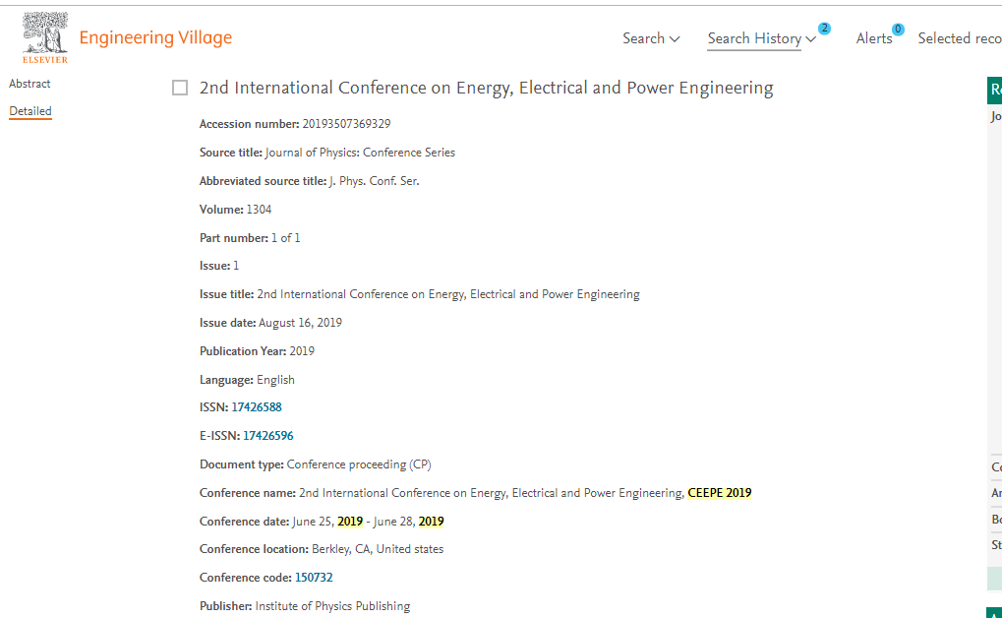
Task: Click conference date June 25 text
Action: [313, 522]
